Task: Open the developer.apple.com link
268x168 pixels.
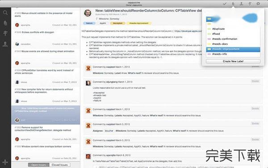Action: pos(188,31)
